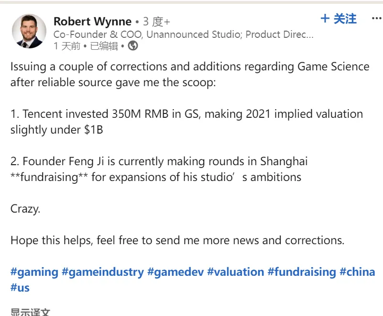
Task: Click the "Hope this helps" sentence
Action: coord(177,240)
